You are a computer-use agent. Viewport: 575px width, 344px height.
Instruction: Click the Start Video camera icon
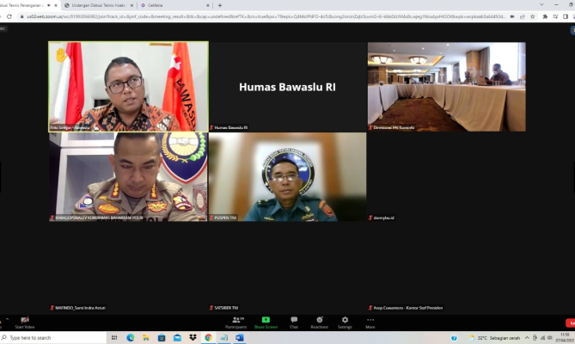coord(23,319)
